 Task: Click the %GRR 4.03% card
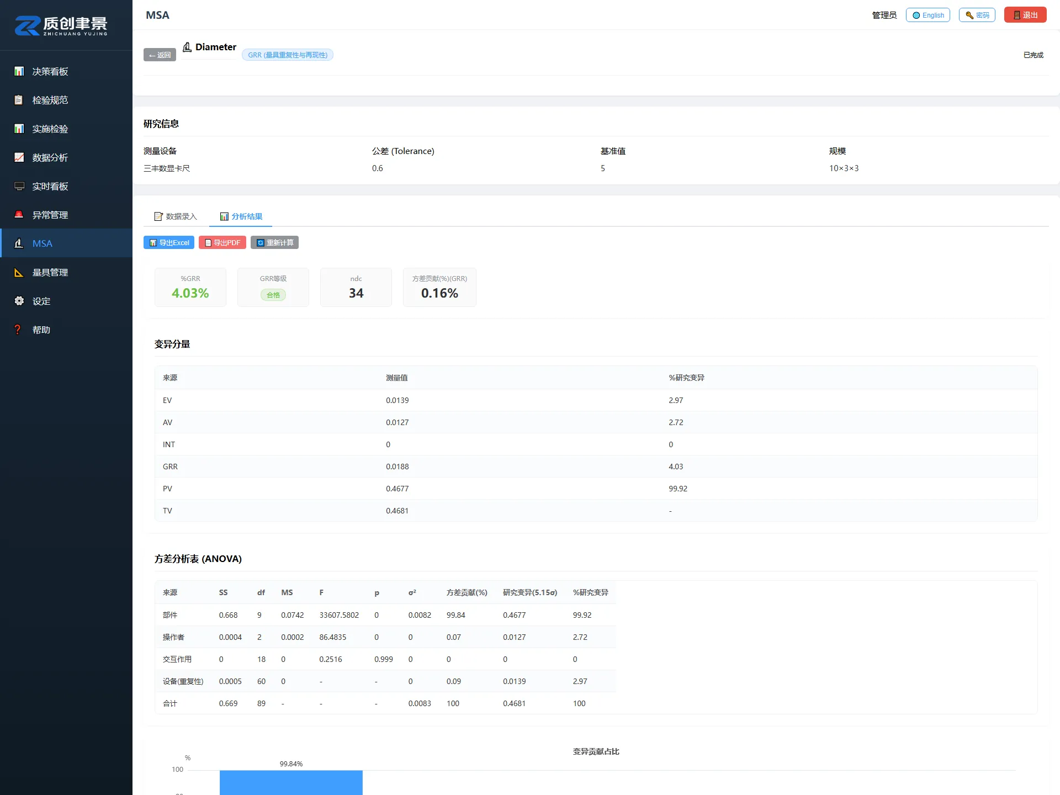click(190, 287)
